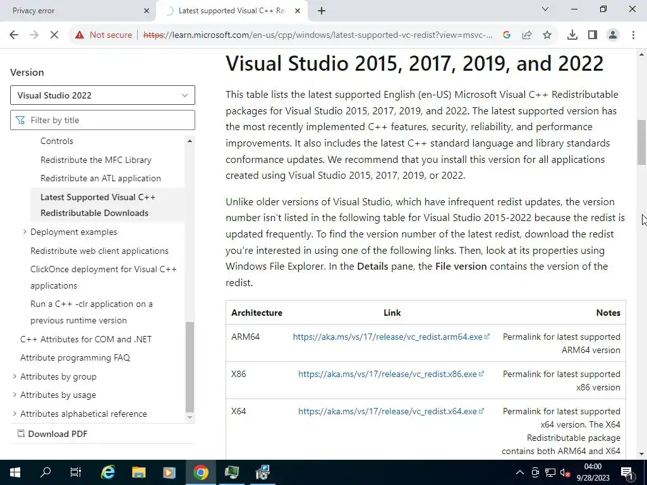647x485 pixels.
Task: Open Redistribute the MFC Library
Action: (96, 160)
